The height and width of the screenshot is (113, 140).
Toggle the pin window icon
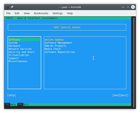[x=12, y=7]
